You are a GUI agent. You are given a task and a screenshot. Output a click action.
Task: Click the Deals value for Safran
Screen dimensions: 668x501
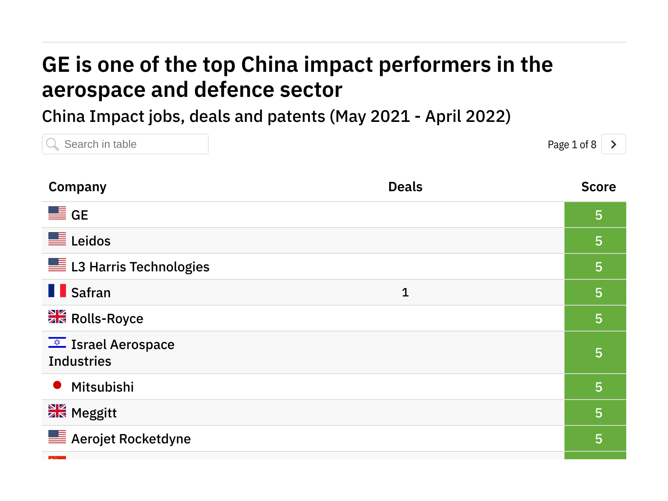click(x=405, y=293)
